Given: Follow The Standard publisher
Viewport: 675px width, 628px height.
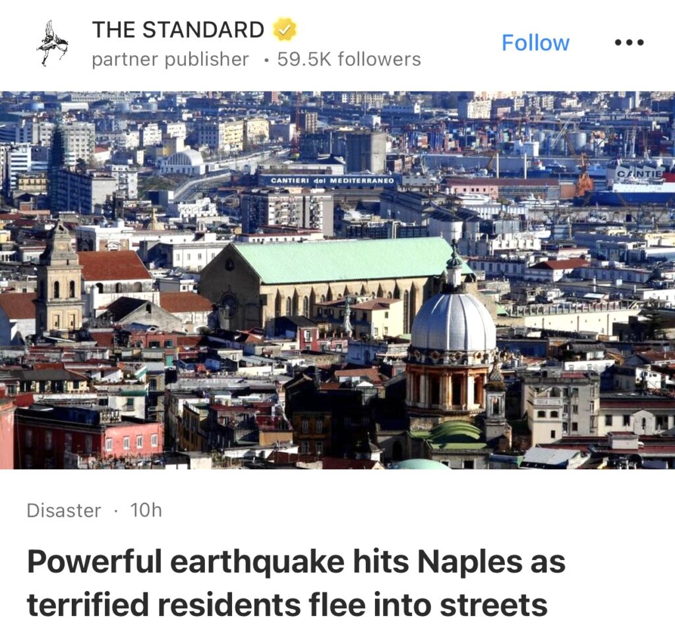Looking at the screenshot, I should pyautogui.click(x=535, y=43).
